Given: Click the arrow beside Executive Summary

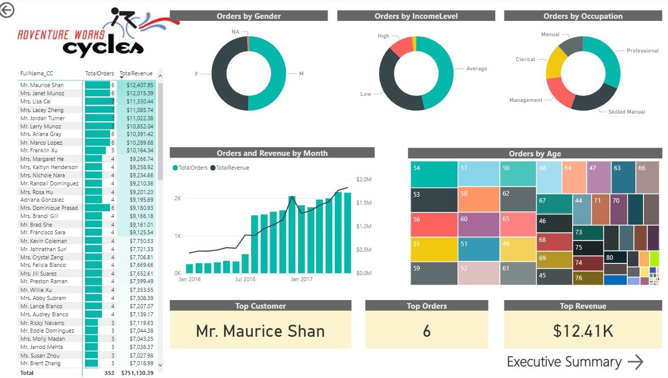Looking at the screenshot, I should [635, 362].
